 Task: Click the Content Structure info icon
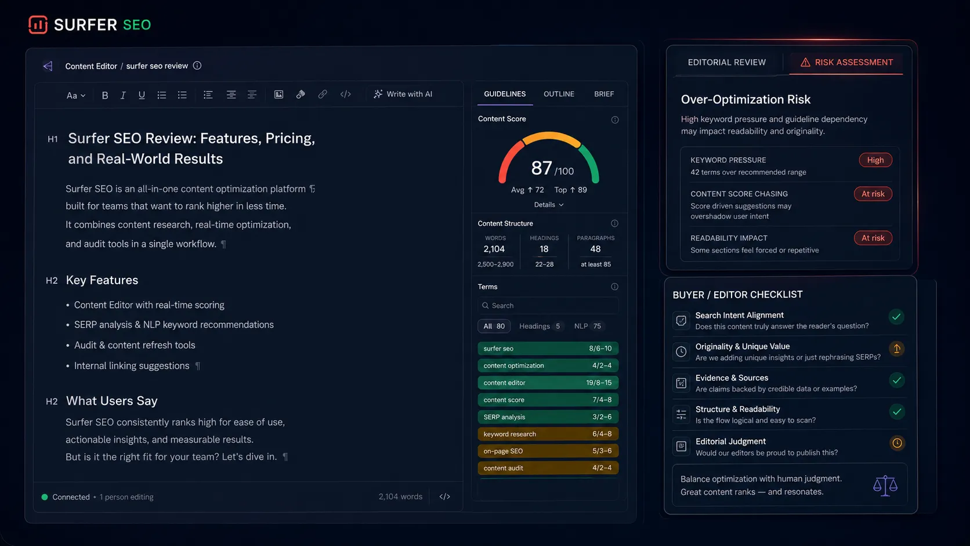(x=615, y=223)
